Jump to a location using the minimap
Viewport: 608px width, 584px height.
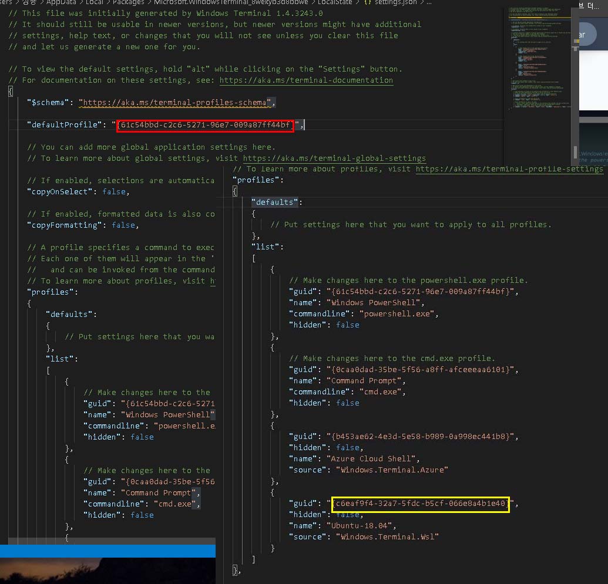541,58
